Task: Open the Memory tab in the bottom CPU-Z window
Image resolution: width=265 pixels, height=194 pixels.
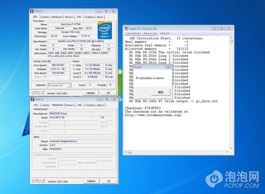Action: pos(70,105)
